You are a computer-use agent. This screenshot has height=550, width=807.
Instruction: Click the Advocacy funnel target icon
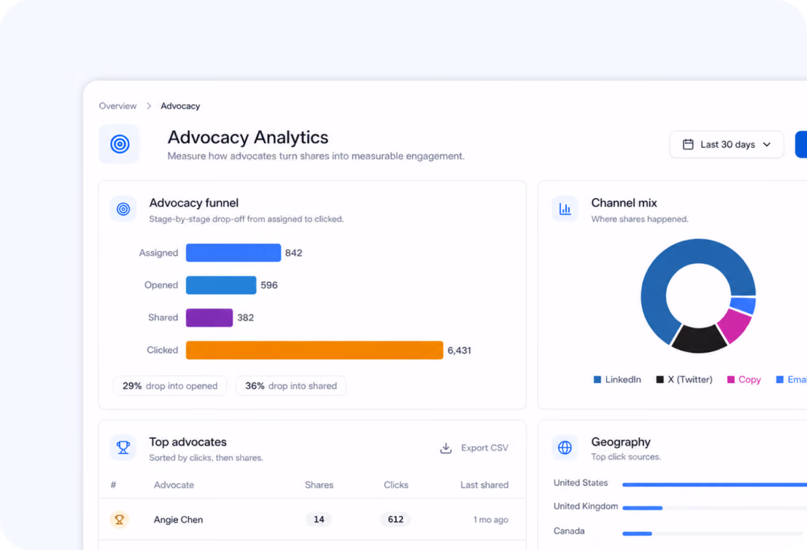[123, 209]
